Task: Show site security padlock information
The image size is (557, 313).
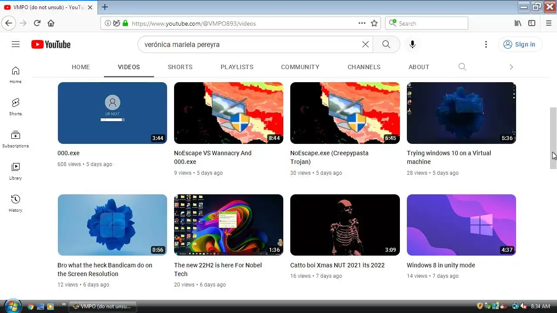Action: 125,23
